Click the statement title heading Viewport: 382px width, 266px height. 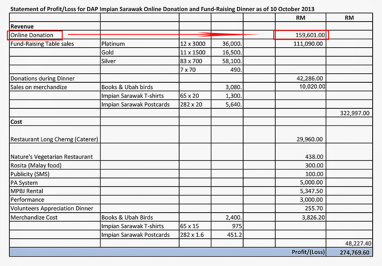click(162, 9)
